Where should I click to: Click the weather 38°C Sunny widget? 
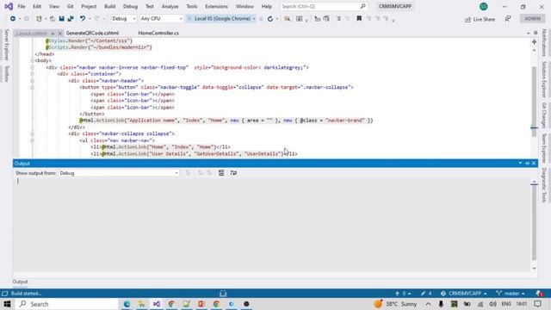coord(396,304)
